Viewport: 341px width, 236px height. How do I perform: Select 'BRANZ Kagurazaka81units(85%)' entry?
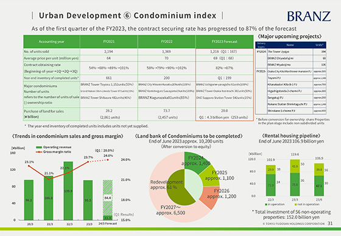click(164, 98)
